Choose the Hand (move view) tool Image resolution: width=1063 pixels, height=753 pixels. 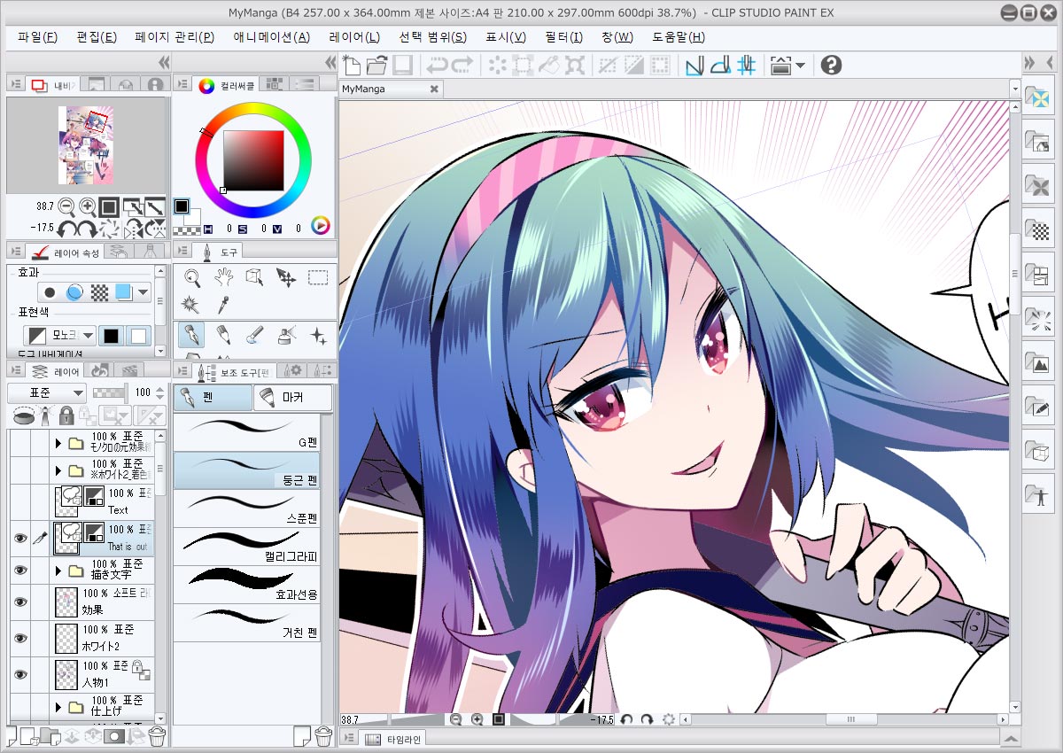click(x=223, y=276)
